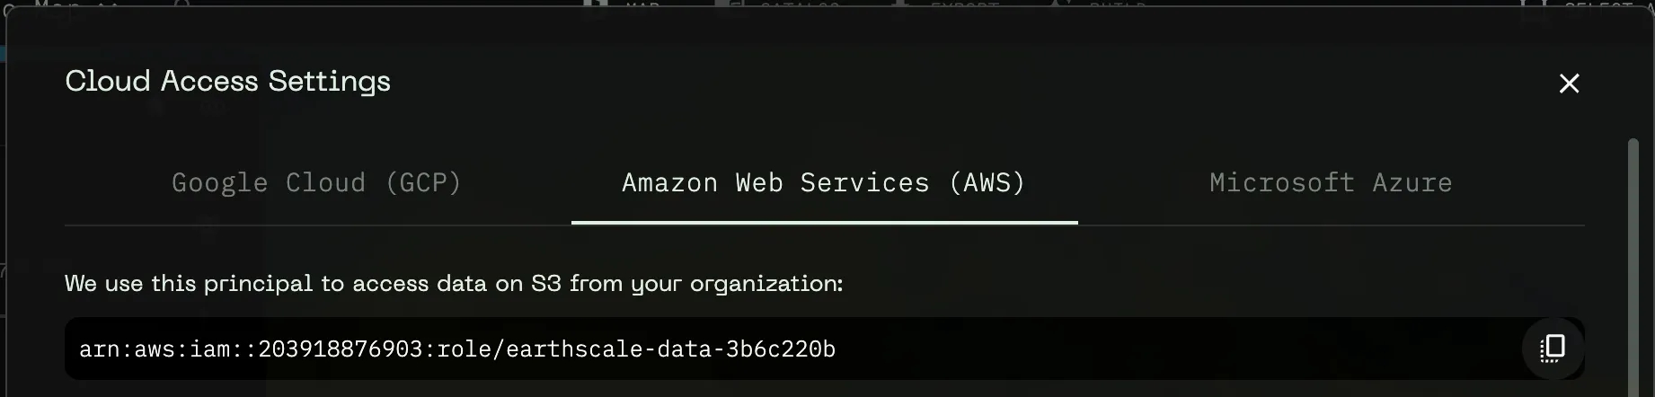Open the BUILD section in top bar

coord(1117,4)
